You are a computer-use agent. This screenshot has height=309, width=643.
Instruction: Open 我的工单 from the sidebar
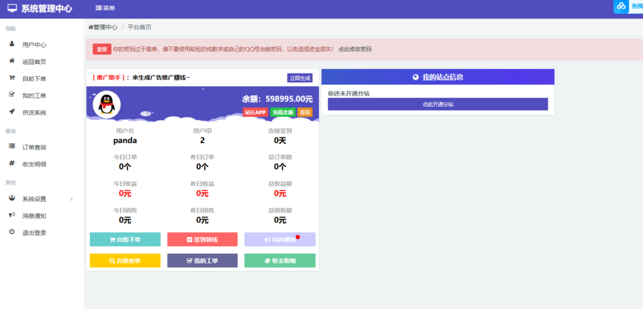[34, 95]
